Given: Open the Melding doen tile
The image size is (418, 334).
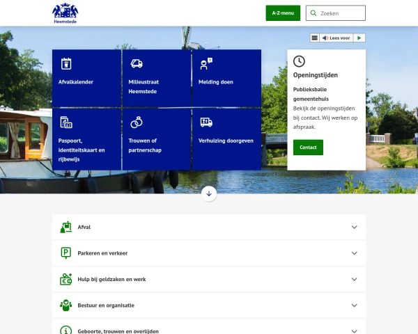Looking at the screenshot, I should (x=226, y=78).
